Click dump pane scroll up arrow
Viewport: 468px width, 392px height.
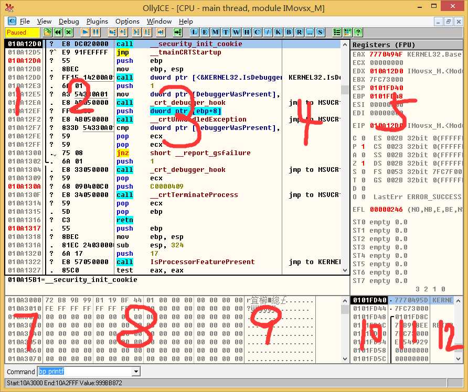pyautogui.click(x=345, y=301)
